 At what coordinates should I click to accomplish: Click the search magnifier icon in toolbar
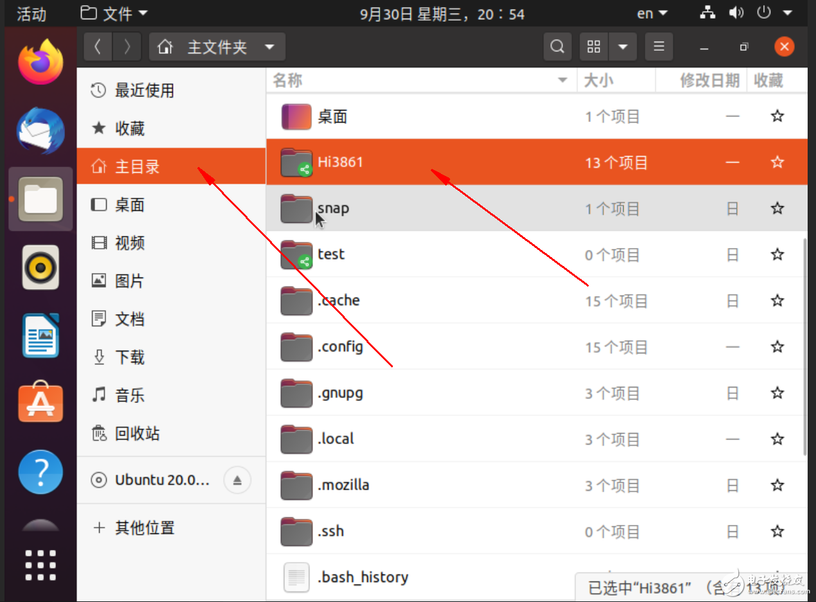click(x=558, y=47)
